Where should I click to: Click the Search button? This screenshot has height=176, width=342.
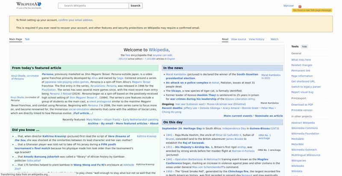pyautogui.click(x=136, y=6)
